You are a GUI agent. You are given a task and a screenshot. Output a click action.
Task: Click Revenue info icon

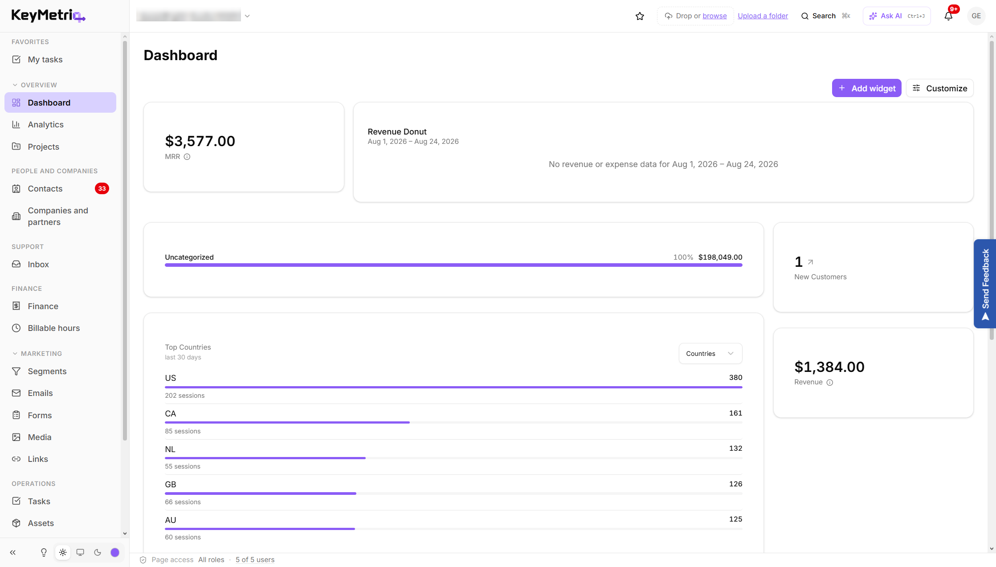tap(829, 383)
